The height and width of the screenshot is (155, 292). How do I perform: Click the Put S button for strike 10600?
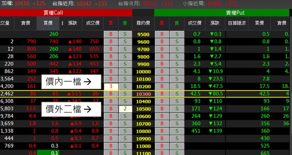click(177, 116)
